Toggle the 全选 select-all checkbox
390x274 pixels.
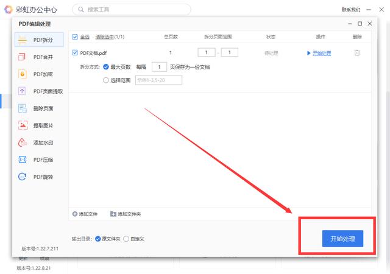(75, 37)
